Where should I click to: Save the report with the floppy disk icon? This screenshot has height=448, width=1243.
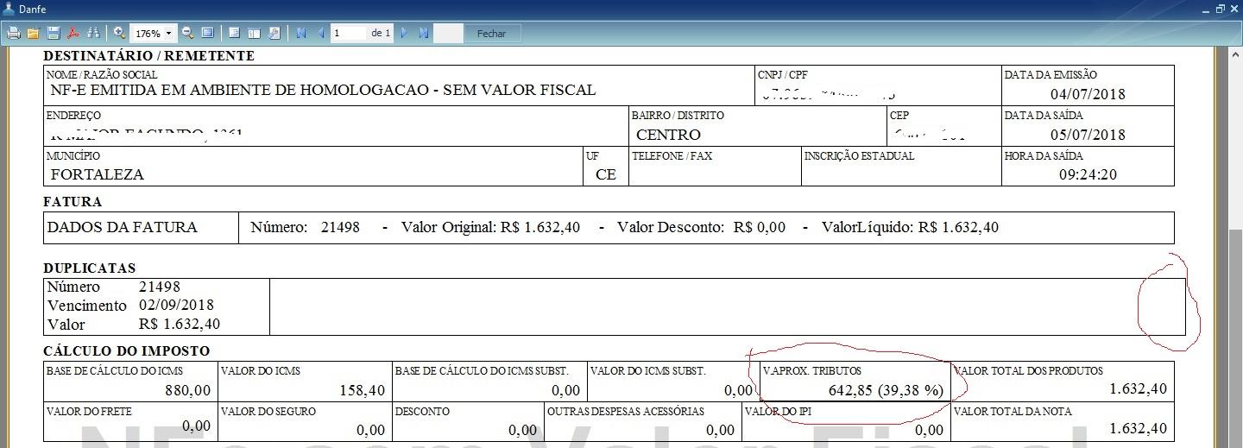pos(54,33)
